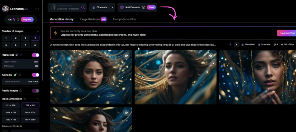Toggle eye visibility on bottom-row image
The width and height of the screenshot is (296, 132).
point(126,113)
